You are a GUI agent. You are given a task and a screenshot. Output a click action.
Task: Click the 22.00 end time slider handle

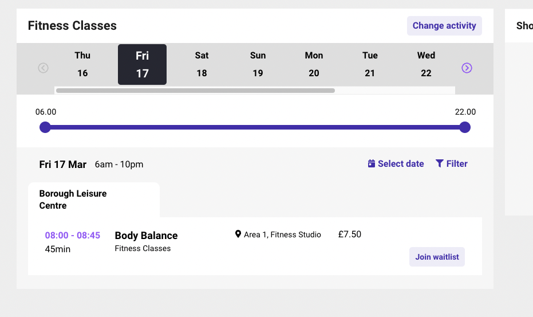(x=465, y=127)
